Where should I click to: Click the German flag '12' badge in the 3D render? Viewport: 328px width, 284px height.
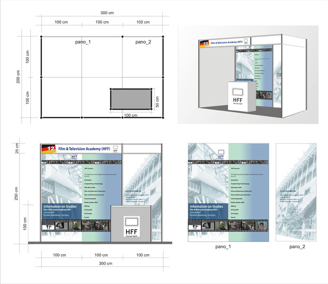point(204,44)
